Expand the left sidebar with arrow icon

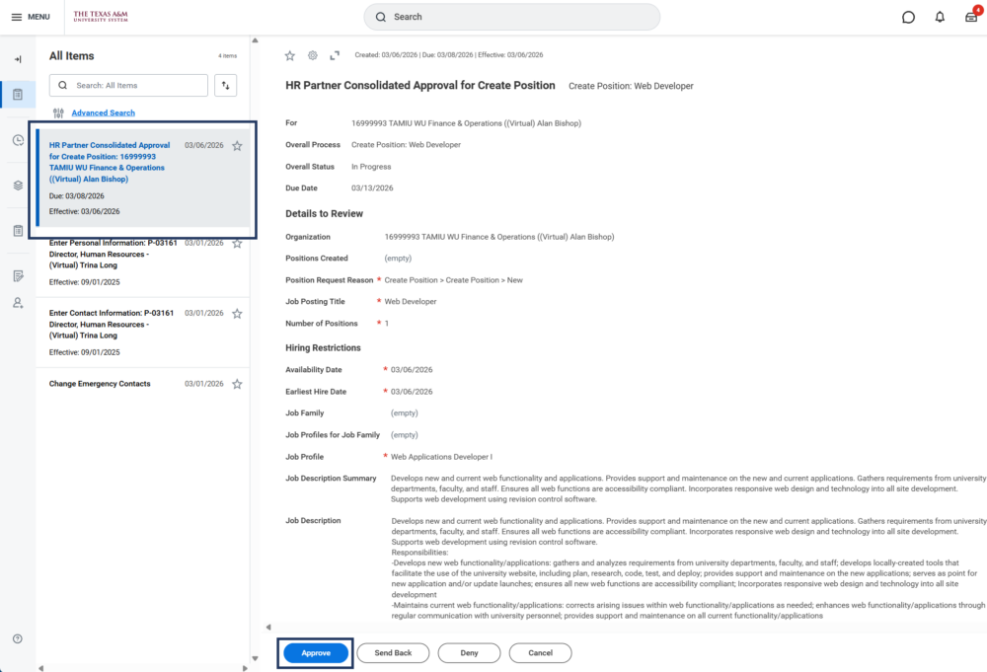point(18,59)
